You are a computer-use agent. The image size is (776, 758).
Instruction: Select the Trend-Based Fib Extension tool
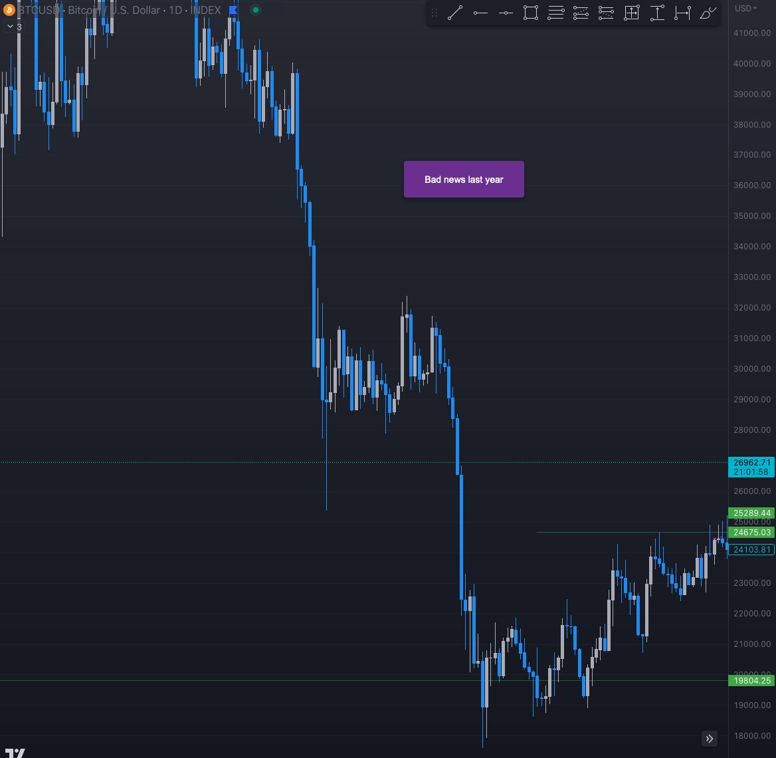tap(581, 13)
